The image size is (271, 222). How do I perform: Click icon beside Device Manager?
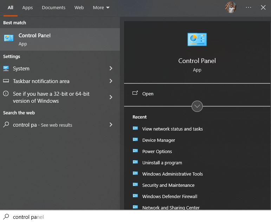(x=135, y=139)
